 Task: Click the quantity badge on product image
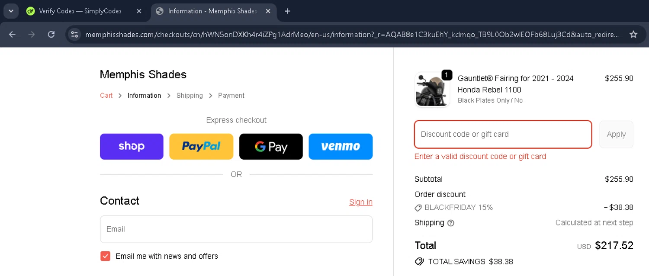[x=447, y=75]
